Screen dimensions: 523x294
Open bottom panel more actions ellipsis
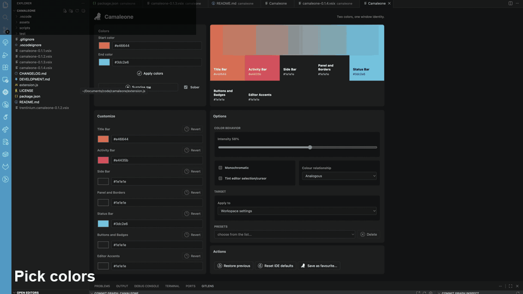500,286
